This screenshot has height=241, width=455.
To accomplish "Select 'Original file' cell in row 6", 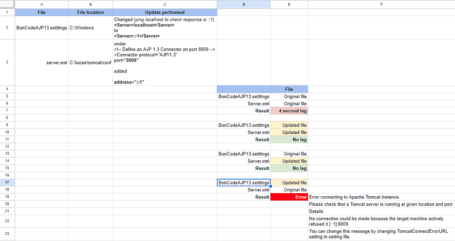I will 289,104.
